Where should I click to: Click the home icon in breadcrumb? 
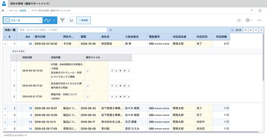coord(3,10)
